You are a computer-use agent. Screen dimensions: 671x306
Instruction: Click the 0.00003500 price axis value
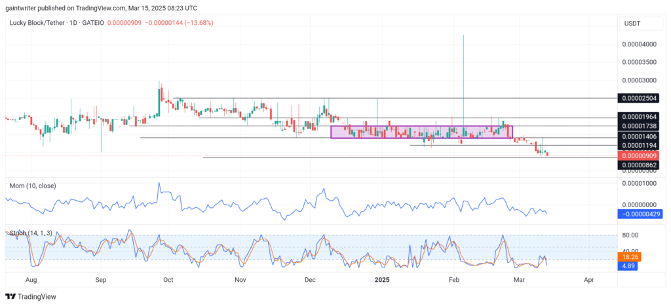(640, 62)
